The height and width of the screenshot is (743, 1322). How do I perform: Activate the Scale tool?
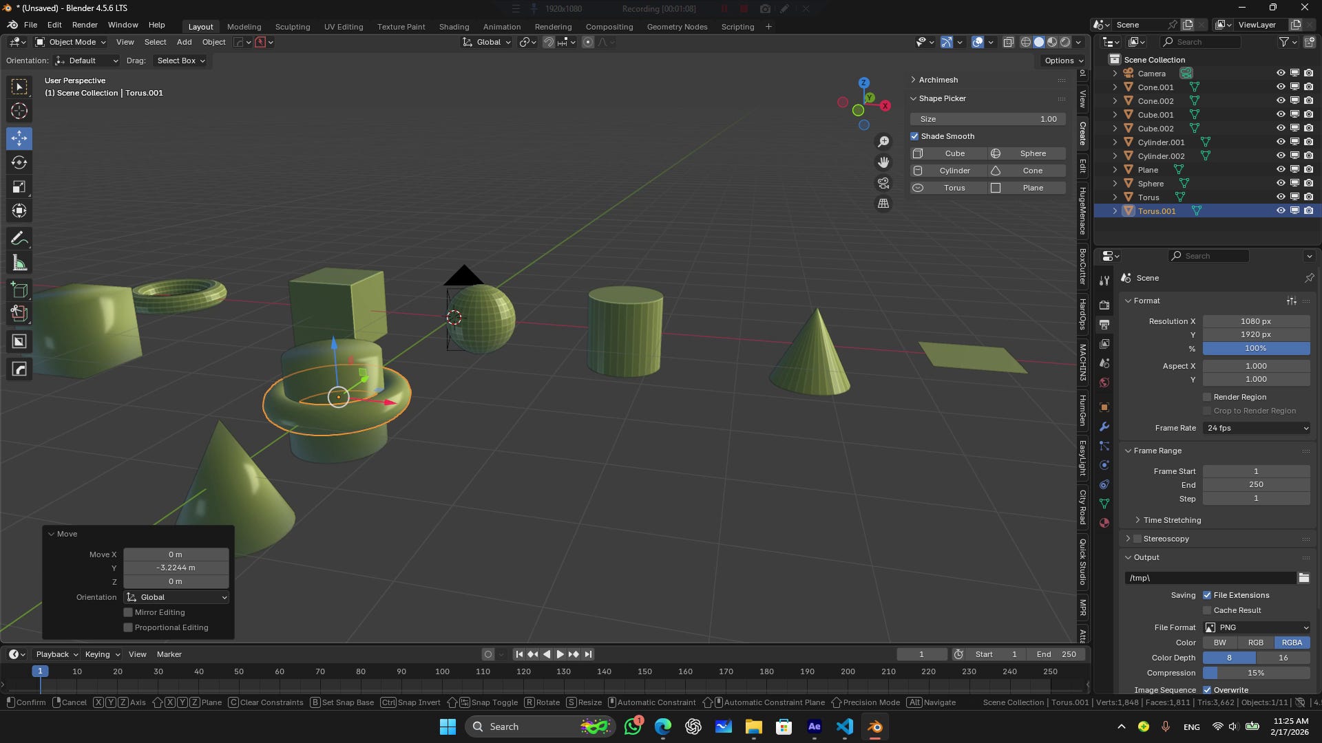click(19, 186)
